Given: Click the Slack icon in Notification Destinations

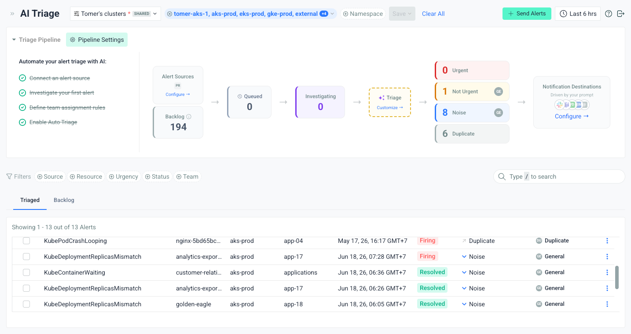Looking at the screenshot, I should [x=559, y=105].
